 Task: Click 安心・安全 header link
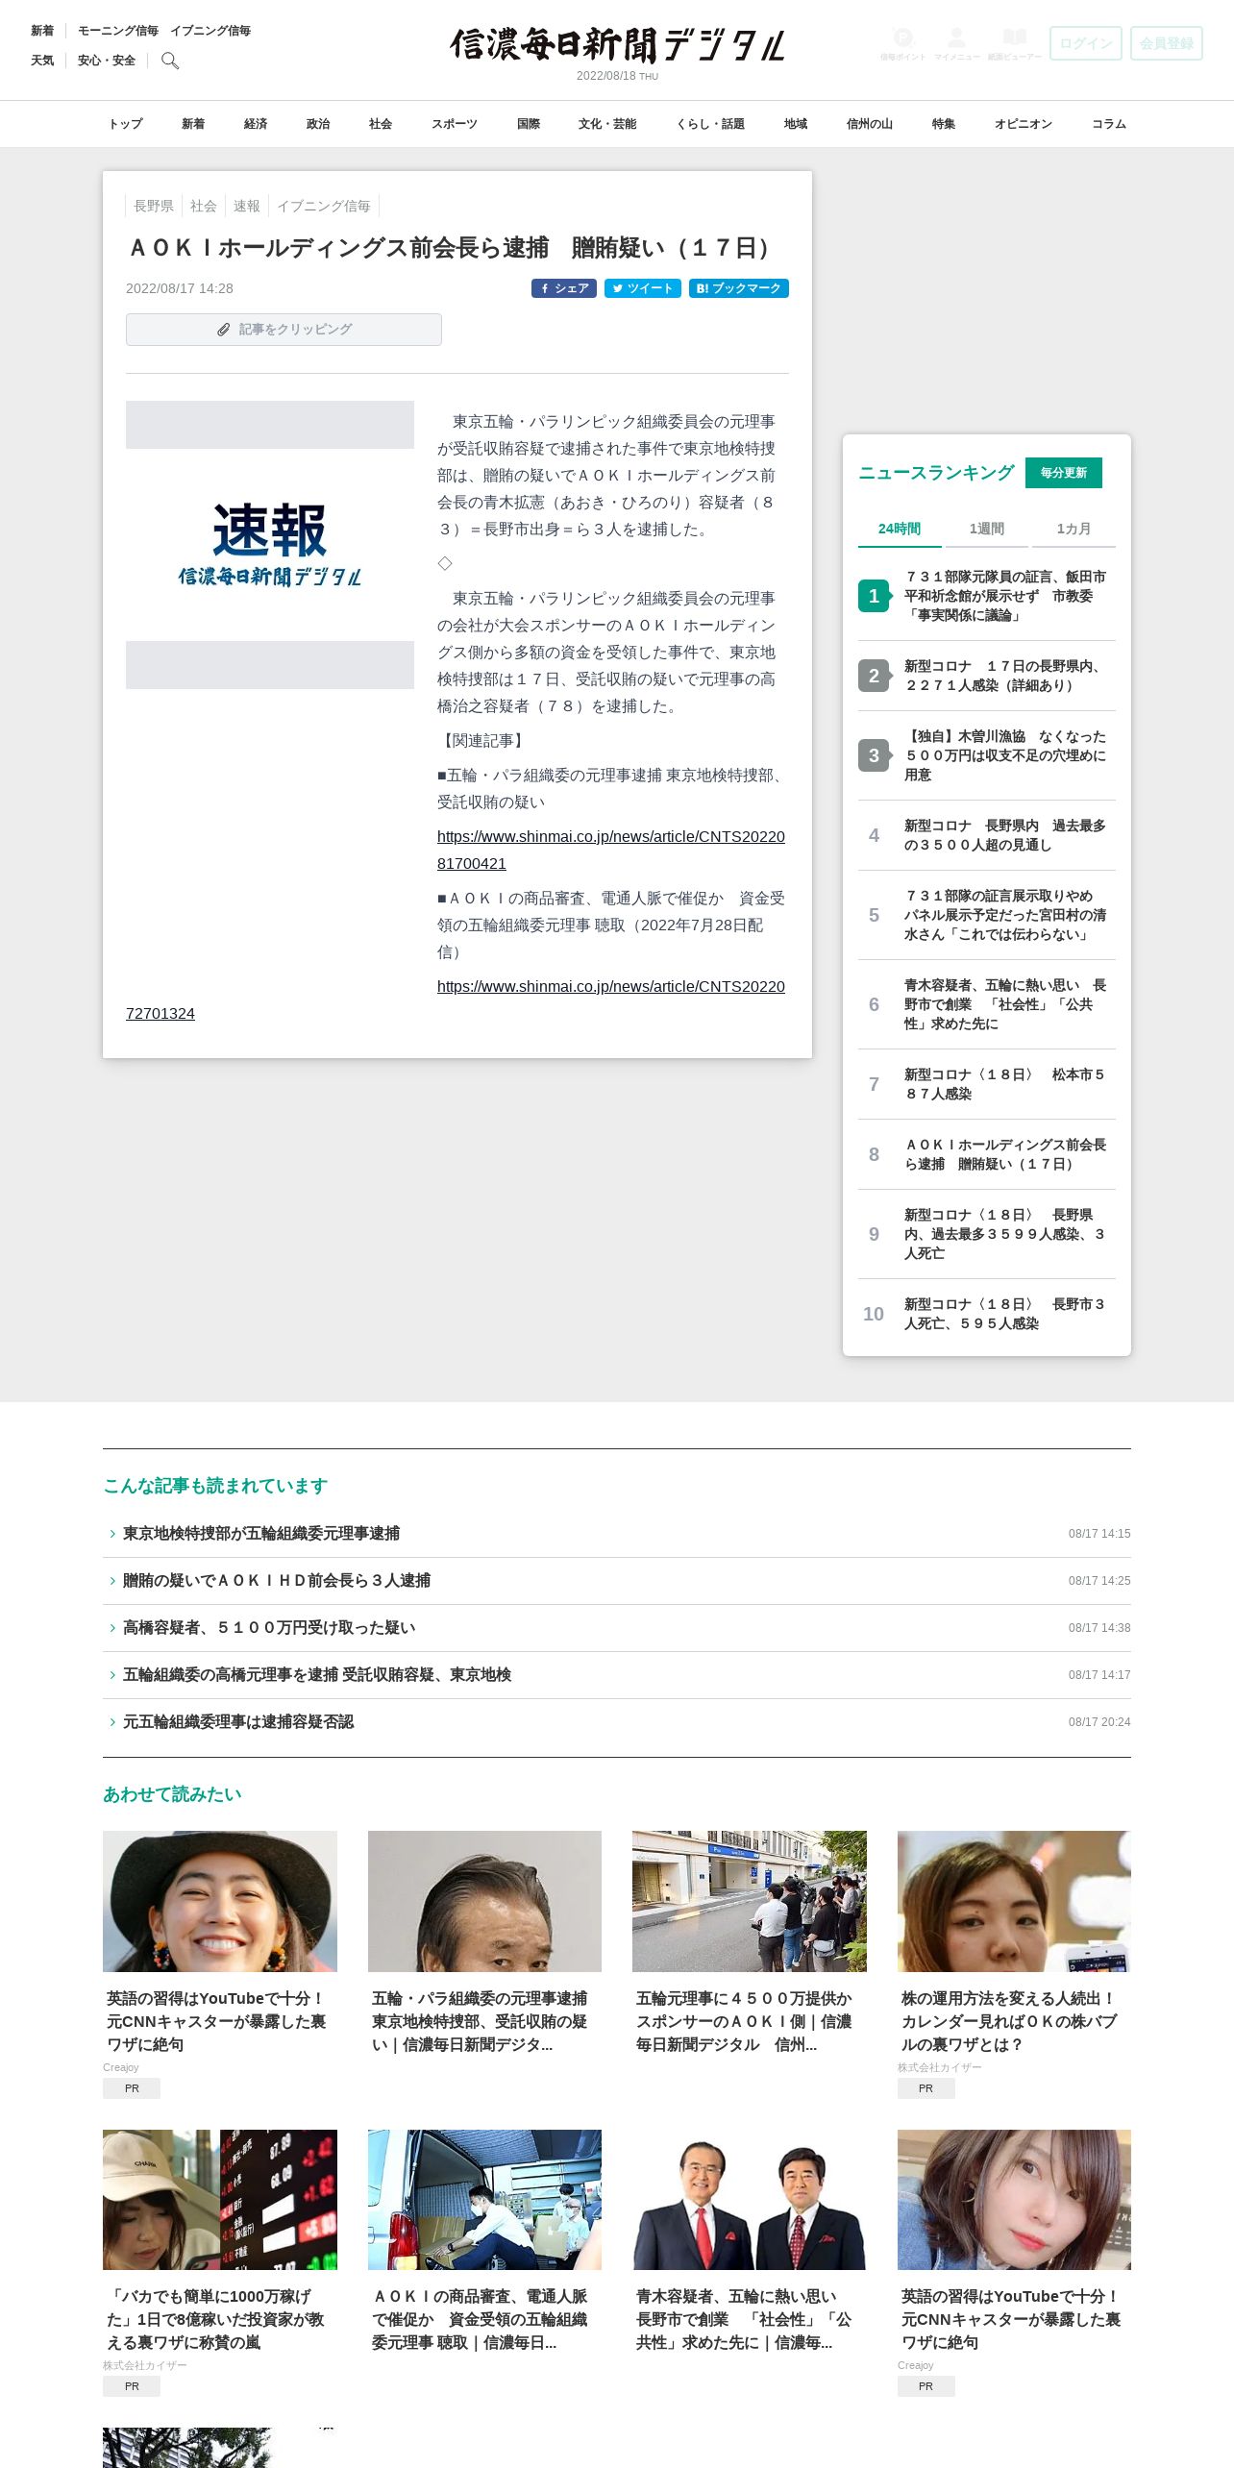(x=107, y=61)
